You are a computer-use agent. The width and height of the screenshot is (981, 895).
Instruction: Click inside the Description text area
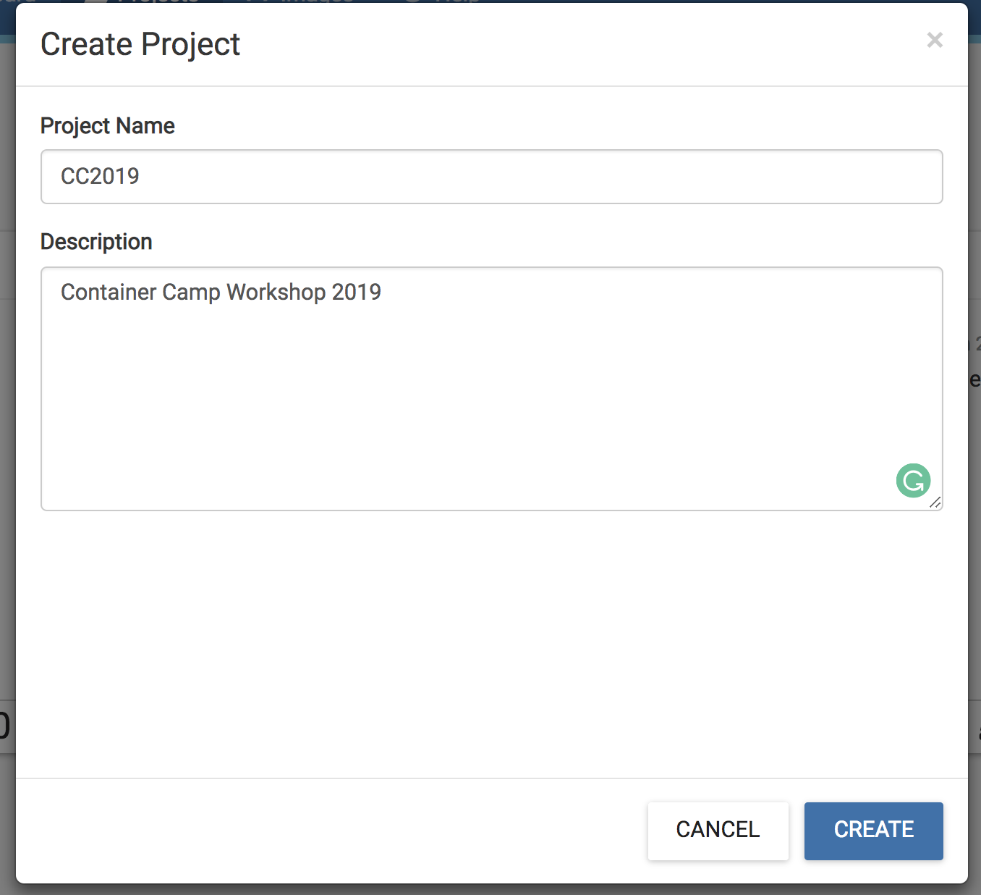(492, 389)
